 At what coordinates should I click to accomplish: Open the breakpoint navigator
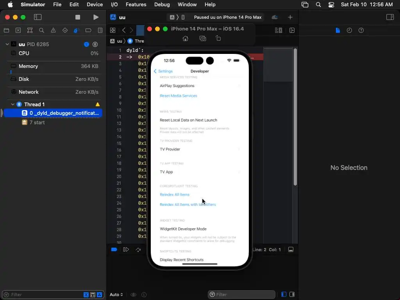(x=88, y=30)
